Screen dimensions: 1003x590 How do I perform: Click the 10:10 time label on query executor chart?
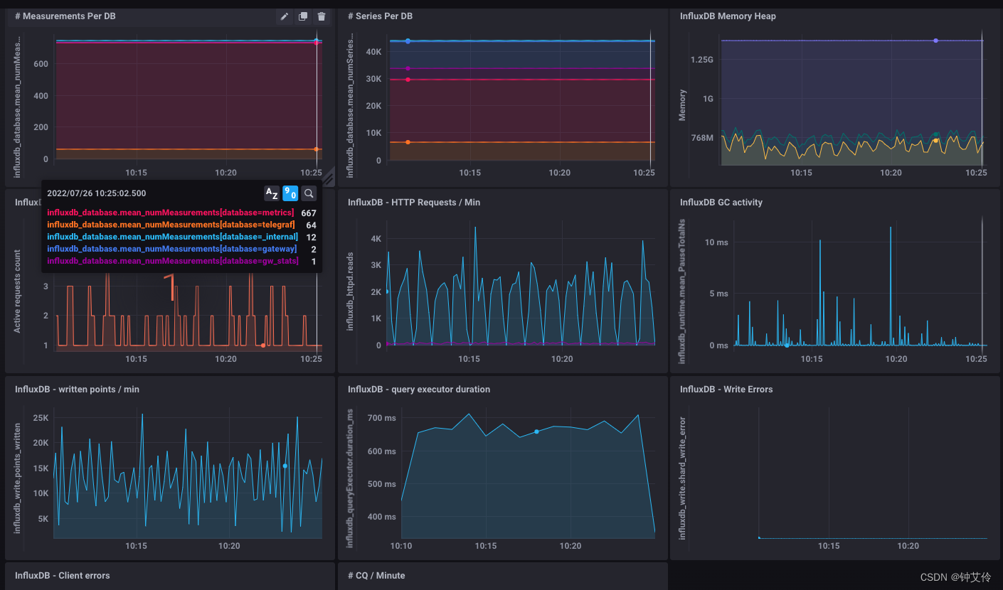pos(401,546)
